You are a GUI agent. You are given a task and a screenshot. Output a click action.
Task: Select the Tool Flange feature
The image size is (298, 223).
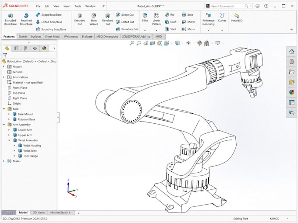point(28,156)
